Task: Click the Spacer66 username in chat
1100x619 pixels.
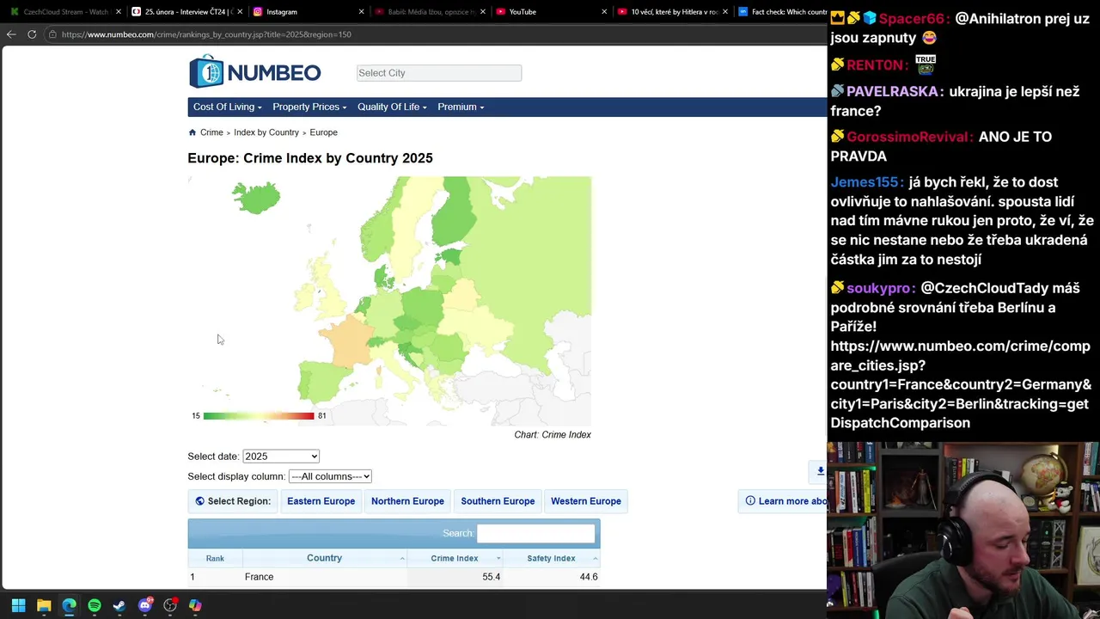Action: (914, 19)
